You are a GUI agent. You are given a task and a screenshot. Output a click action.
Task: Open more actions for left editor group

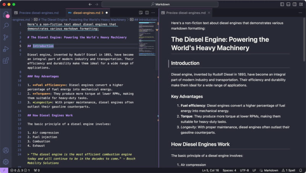pos(153,13)
